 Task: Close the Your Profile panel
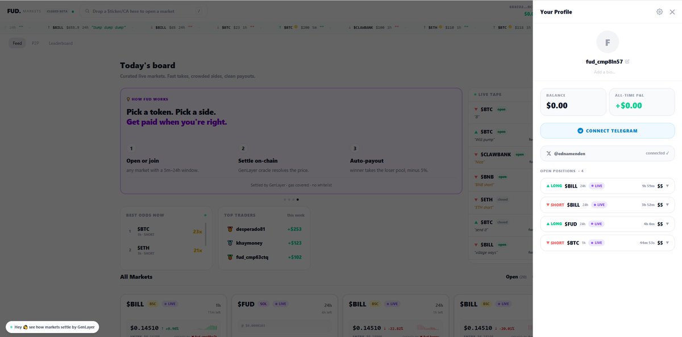[672, 12]
